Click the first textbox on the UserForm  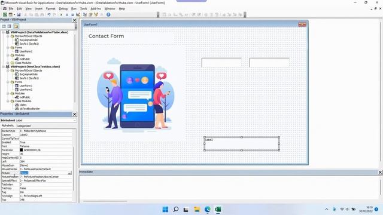click(222, 62)
